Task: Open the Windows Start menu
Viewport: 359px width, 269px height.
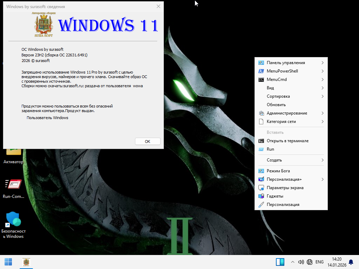Action: [x=8, y=262]
